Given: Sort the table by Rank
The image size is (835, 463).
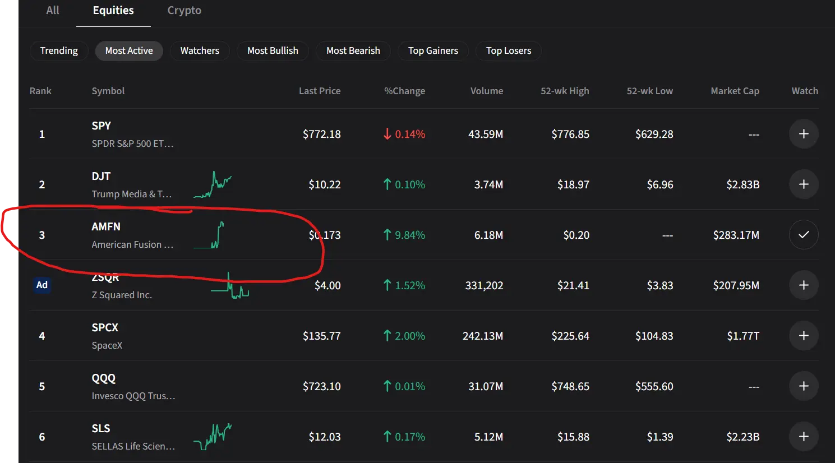Looking at the screenshot, I should tap(40, 91).
